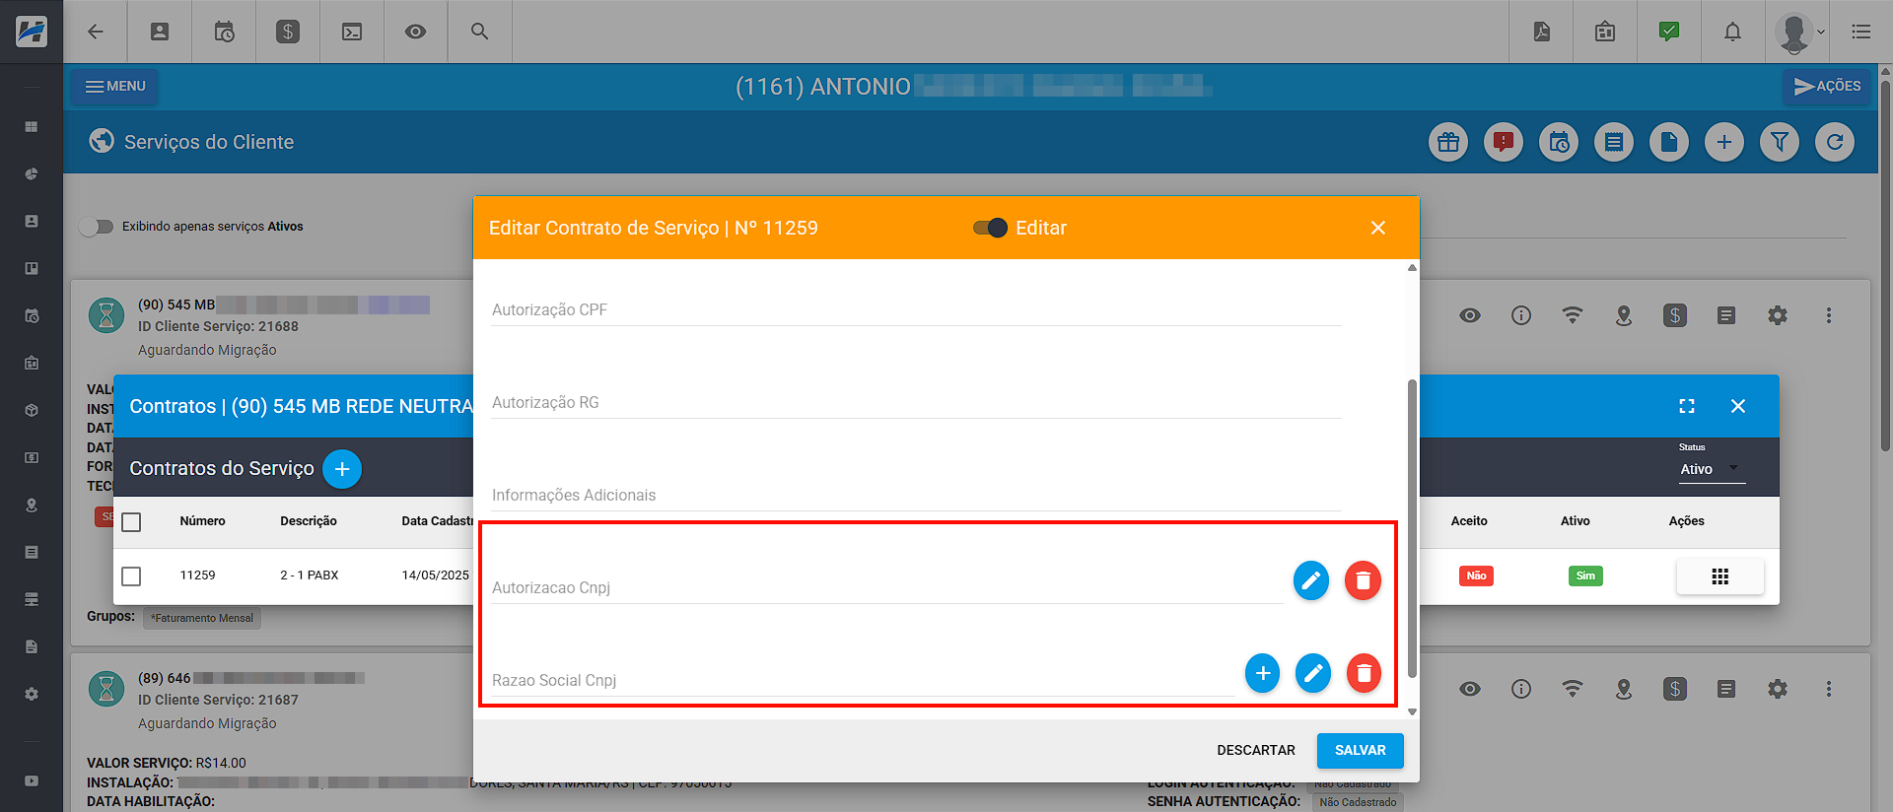Open settings gear on service 21688

tap(1778, 315)
